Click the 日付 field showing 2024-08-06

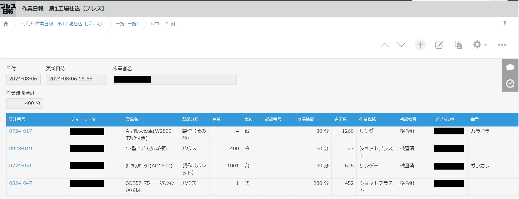(x=23, y=79)
